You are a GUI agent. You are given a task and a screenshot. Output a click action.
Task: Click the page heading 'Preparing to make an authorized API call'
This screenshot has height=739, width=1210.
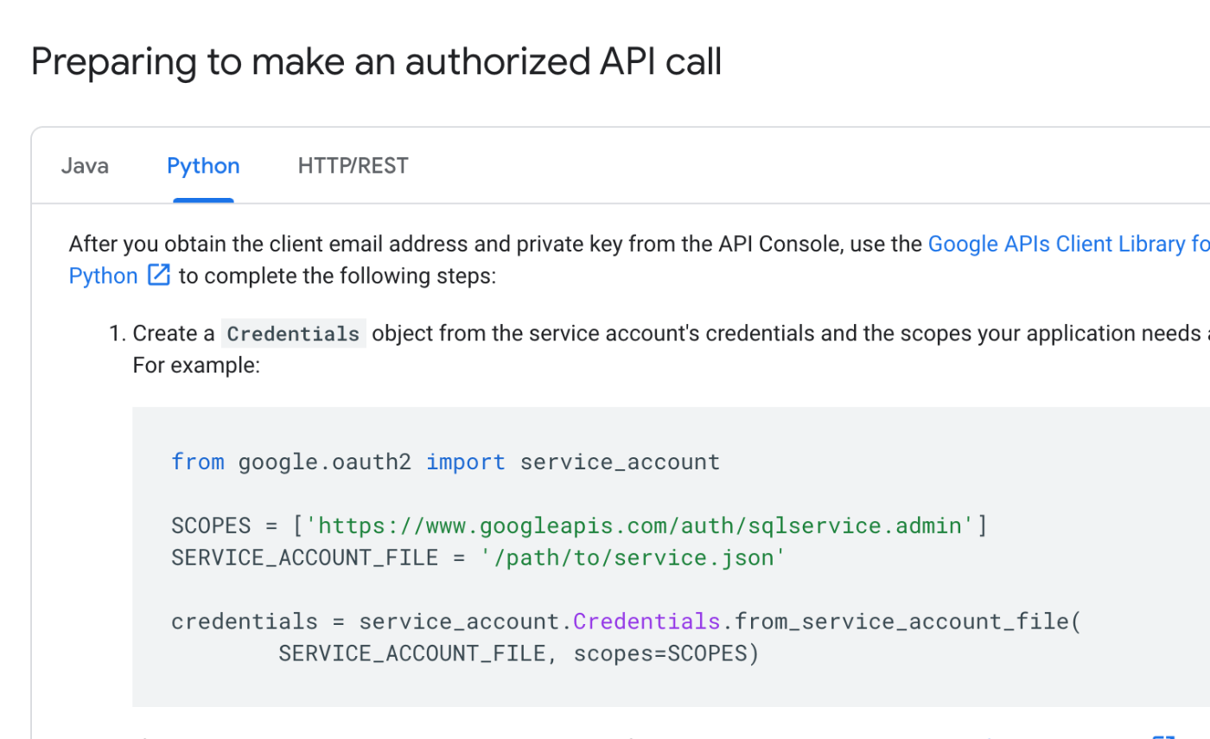376,62
